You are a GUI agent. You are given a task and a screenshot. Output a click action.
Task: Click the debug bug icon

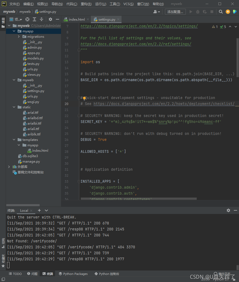(198, 12)
